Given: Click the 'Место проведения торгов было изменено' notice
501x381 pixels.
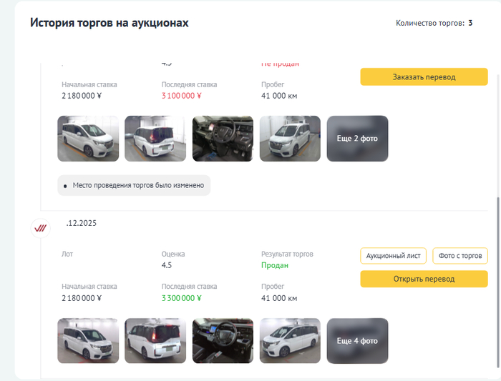Looking at the screenshot, I should click(135, 185).
